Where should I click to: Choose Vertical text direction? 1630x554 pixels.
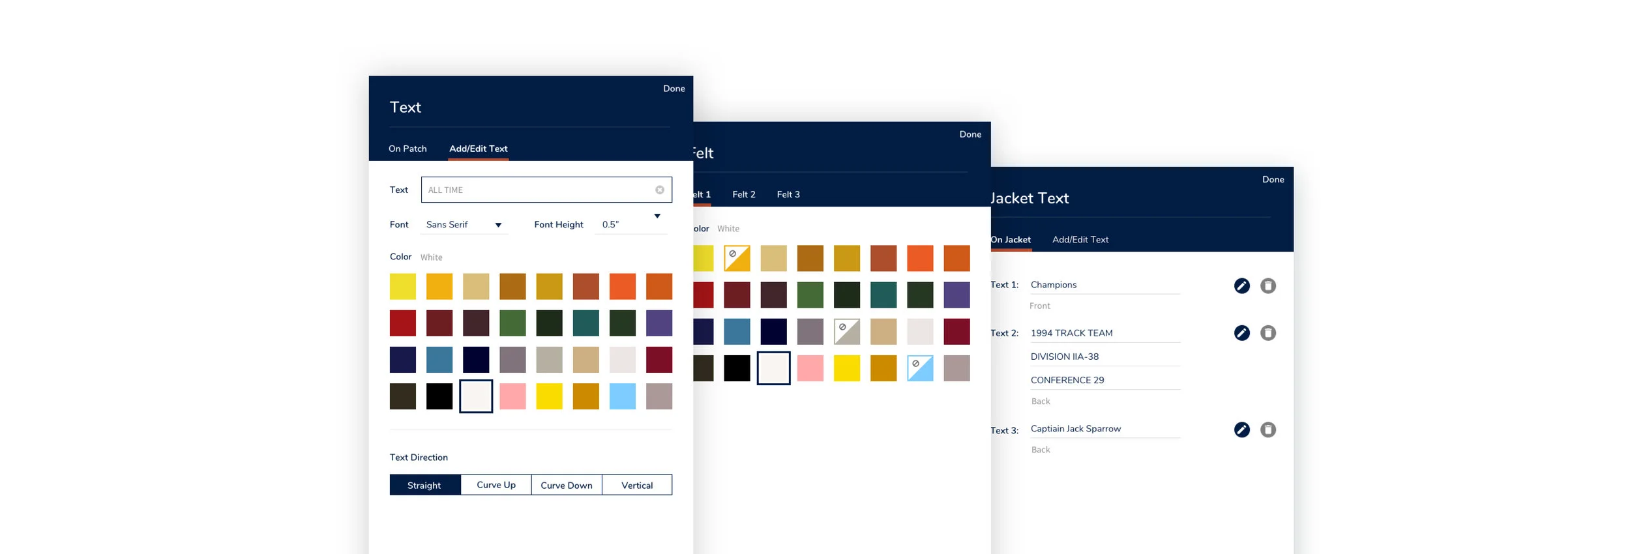click(637, 485)
